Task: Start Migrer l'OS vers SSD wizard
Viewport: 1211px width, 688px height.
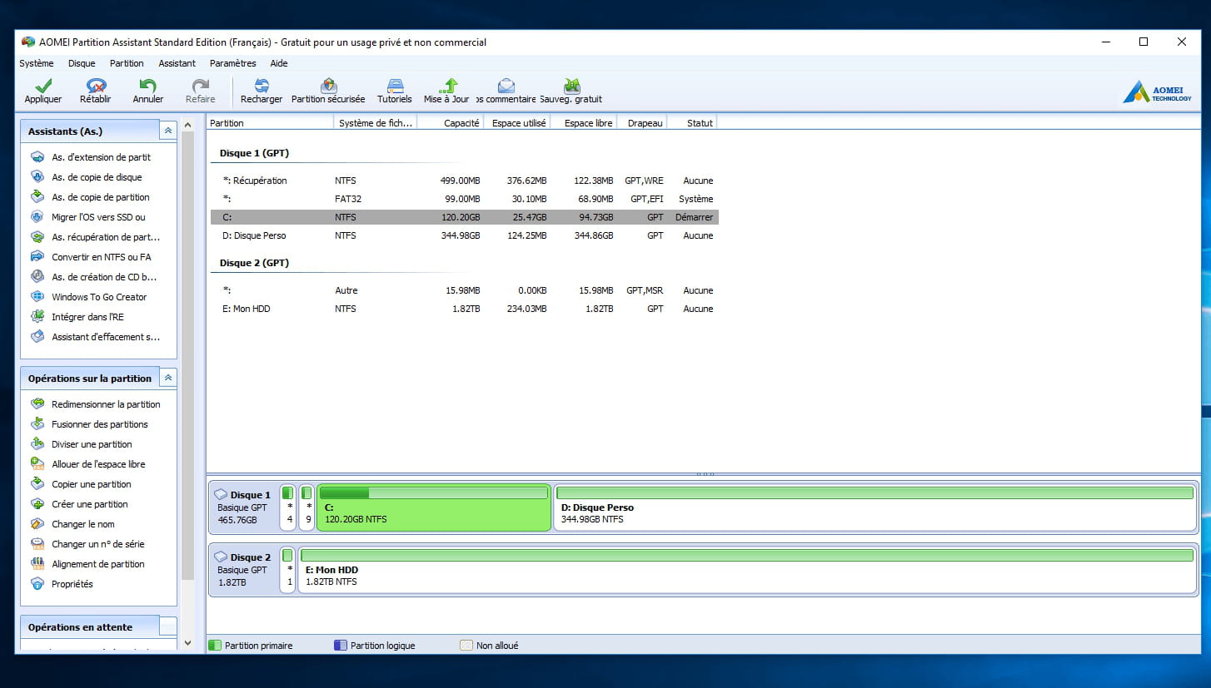Action: point(98,217)
